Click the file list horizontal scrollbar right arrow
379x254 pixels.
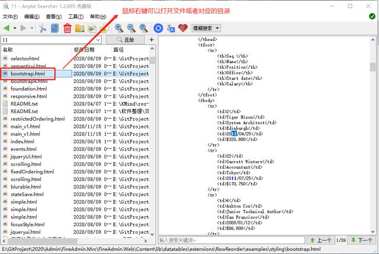tap(145, 241)
